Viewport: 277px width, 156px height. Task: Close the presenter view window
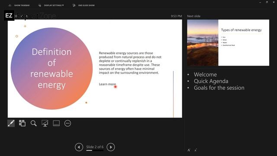tap(274, 2)
